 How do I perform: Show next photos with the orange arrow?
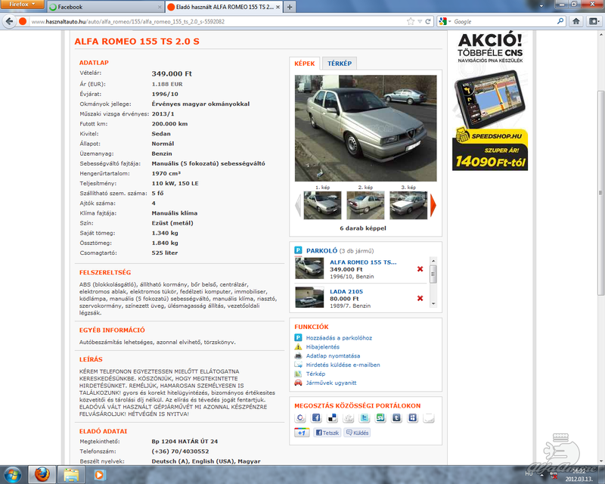[433, 204]
